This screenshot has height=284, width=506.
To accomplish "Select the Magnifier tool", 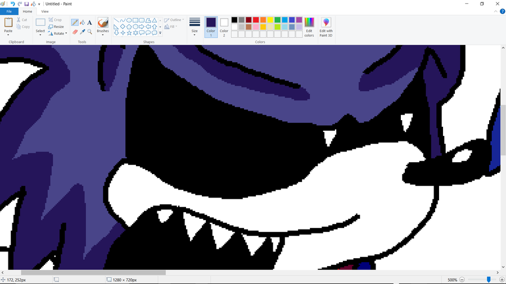I will coord(90,31).
